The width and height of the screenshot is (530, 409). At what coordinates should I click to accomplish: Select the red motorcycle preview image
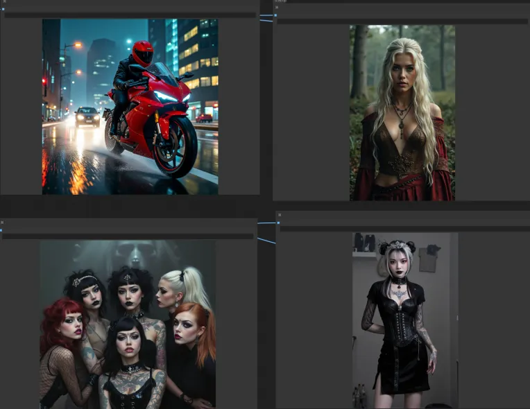coord(130,106)
